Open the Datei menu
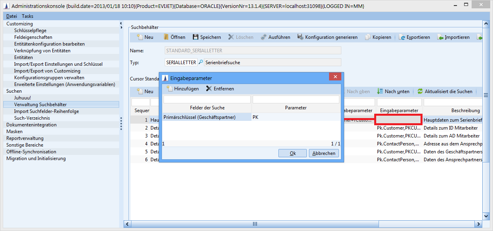Image resolution: width=493 pixels, height=231 pixels. pos(11,16)
